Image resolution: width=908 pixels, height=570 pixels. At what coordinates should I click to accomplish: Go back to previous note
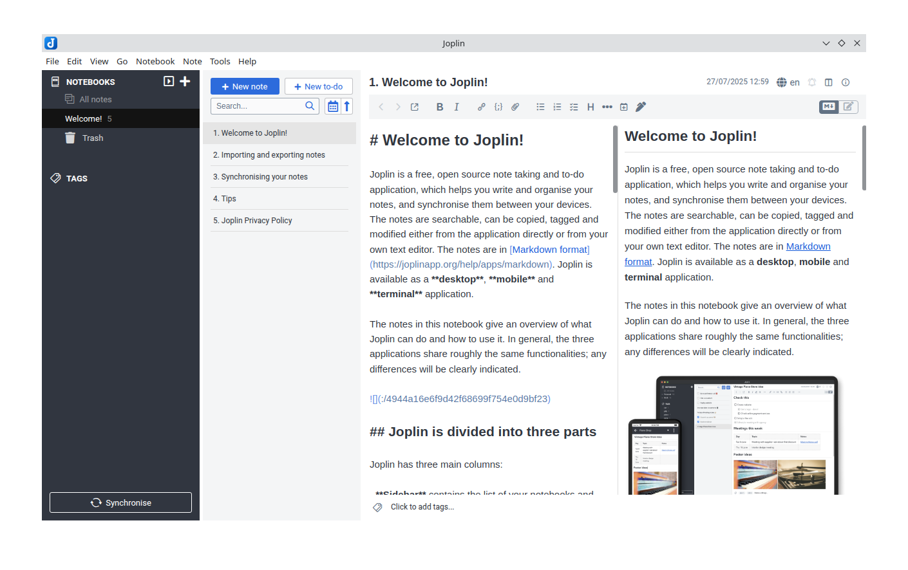pyautogui.click(x=381, y=107)
